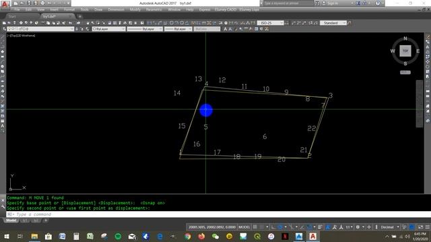Image resolution: width=431 pixels, height=242 pixels.
Task: Switch to the Model layout tab
Action: pos(11,220)
